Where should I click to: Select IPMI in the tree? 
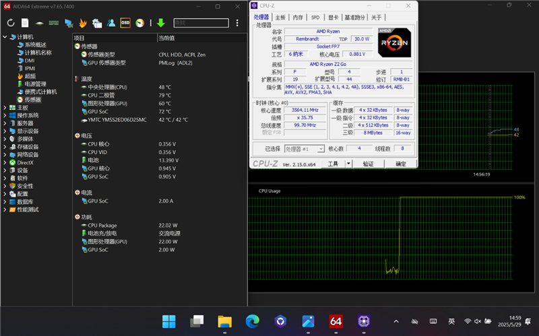30,69
